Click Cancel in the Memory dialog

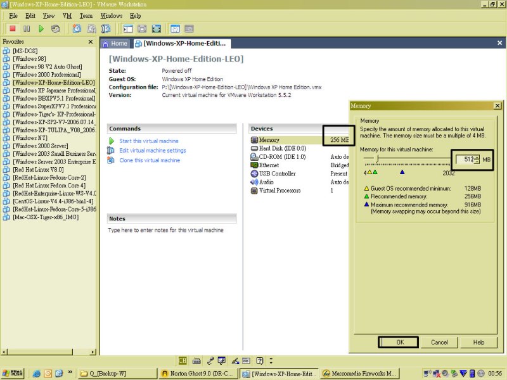click(x=439, y=342)
